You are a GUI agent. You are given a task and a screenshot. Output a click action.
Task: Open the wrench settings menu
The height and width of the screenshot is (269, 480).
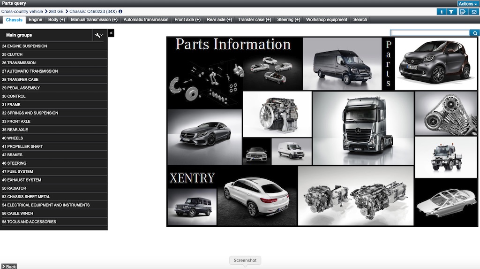(x=98, y=35)
